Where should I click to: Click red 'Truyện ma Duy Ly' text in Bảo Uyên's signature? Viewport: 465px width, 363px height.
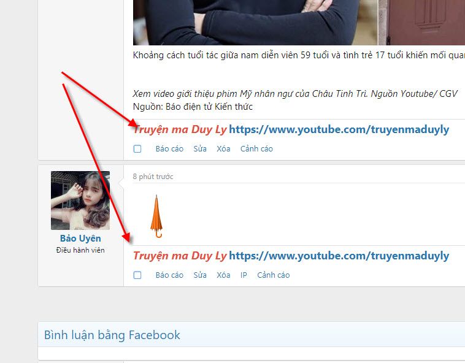tap(180, 256)
